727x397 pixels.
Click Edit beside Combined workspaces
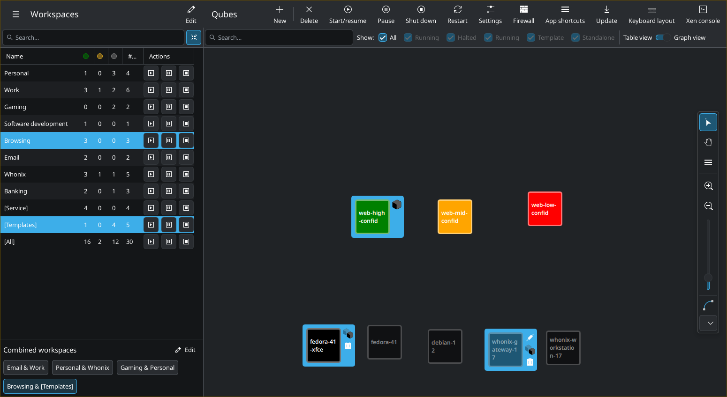point(185,350)
